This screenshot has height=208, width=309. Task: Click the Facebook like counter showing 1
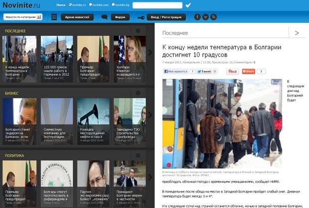[x=192, y=71]
